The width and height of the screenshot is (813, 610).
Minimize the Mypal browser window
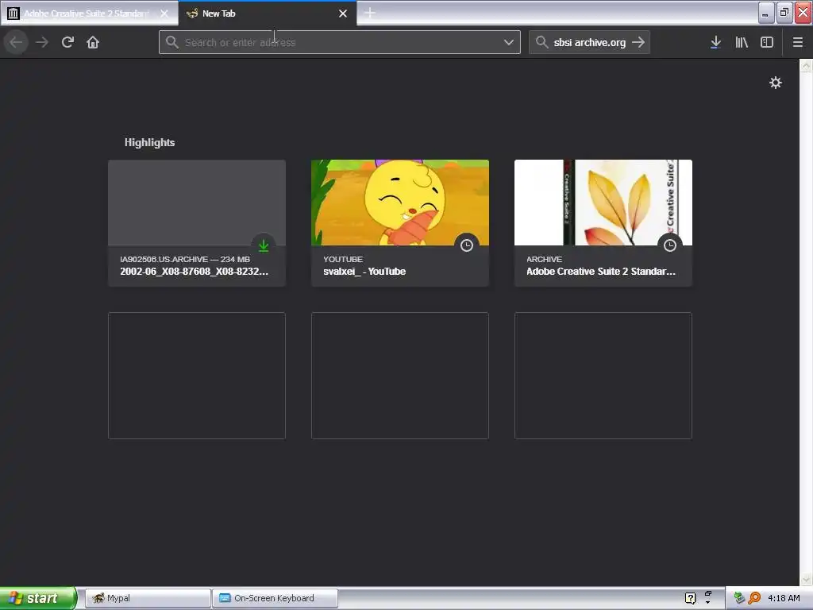point(766,13)
